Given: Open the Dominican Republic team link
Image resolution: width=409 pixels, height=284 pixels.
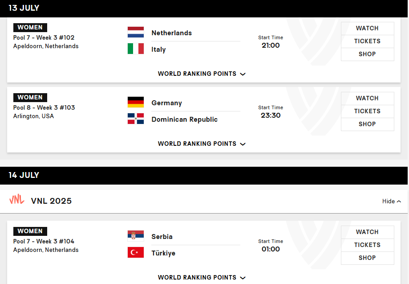Looking at the screenshot, I should point(184,119).
